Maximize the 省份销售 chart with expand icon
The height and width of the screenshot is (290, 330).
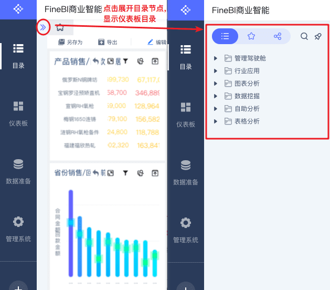111,173
